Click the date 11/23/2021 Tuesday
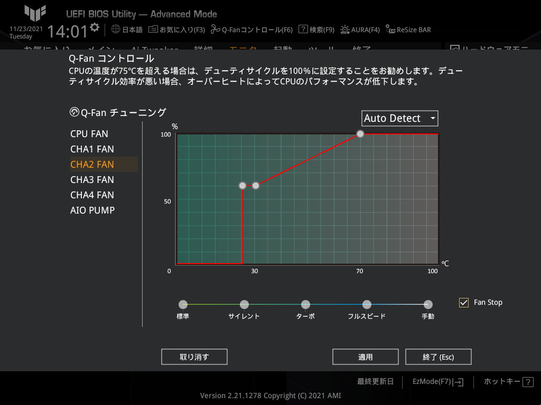This screenshot has width=541, height=405. pyautogui.click(x=26, y=32)
